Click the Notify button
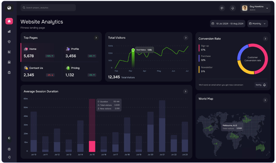The width and height of the screenshot is (276, 163). click(x=261, y=85)
